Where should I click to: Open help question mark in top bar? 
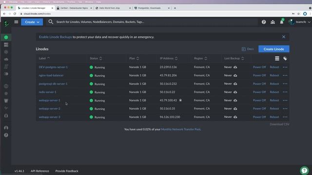(264, 22)
